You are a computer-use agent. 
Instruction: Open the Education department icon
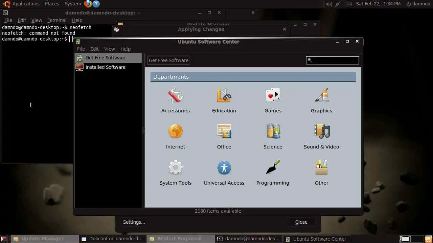224,95
